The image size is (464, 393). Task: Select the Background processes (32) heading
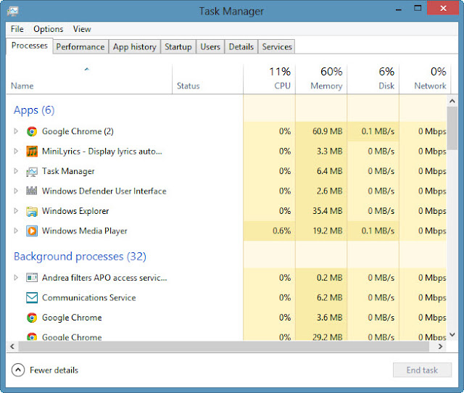coord(80,257)
